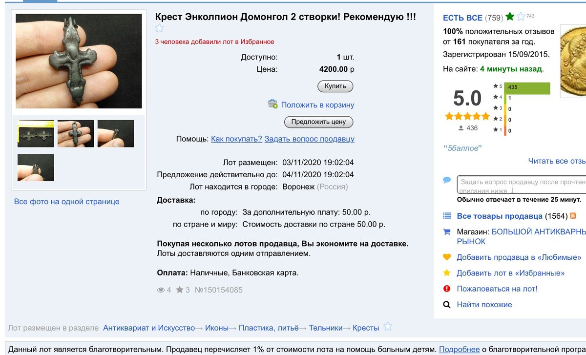
Task: Click the magnifier icon for Найти похожие
Action: click(x=446, y=304)
